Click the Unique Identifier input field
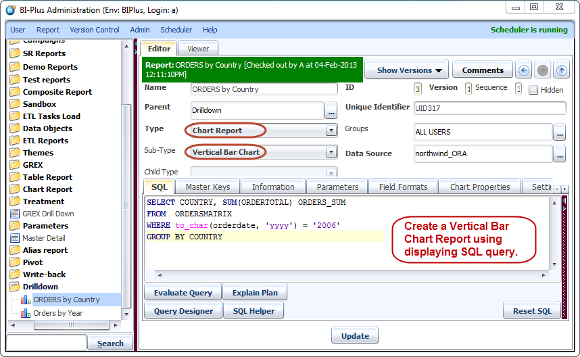This screenshot has width=580, height=357. tap(489, 108)
